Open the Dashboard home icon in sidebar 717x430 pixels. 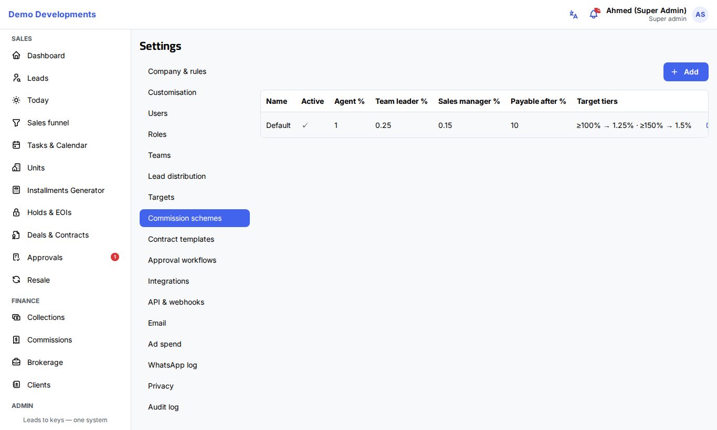16,56
